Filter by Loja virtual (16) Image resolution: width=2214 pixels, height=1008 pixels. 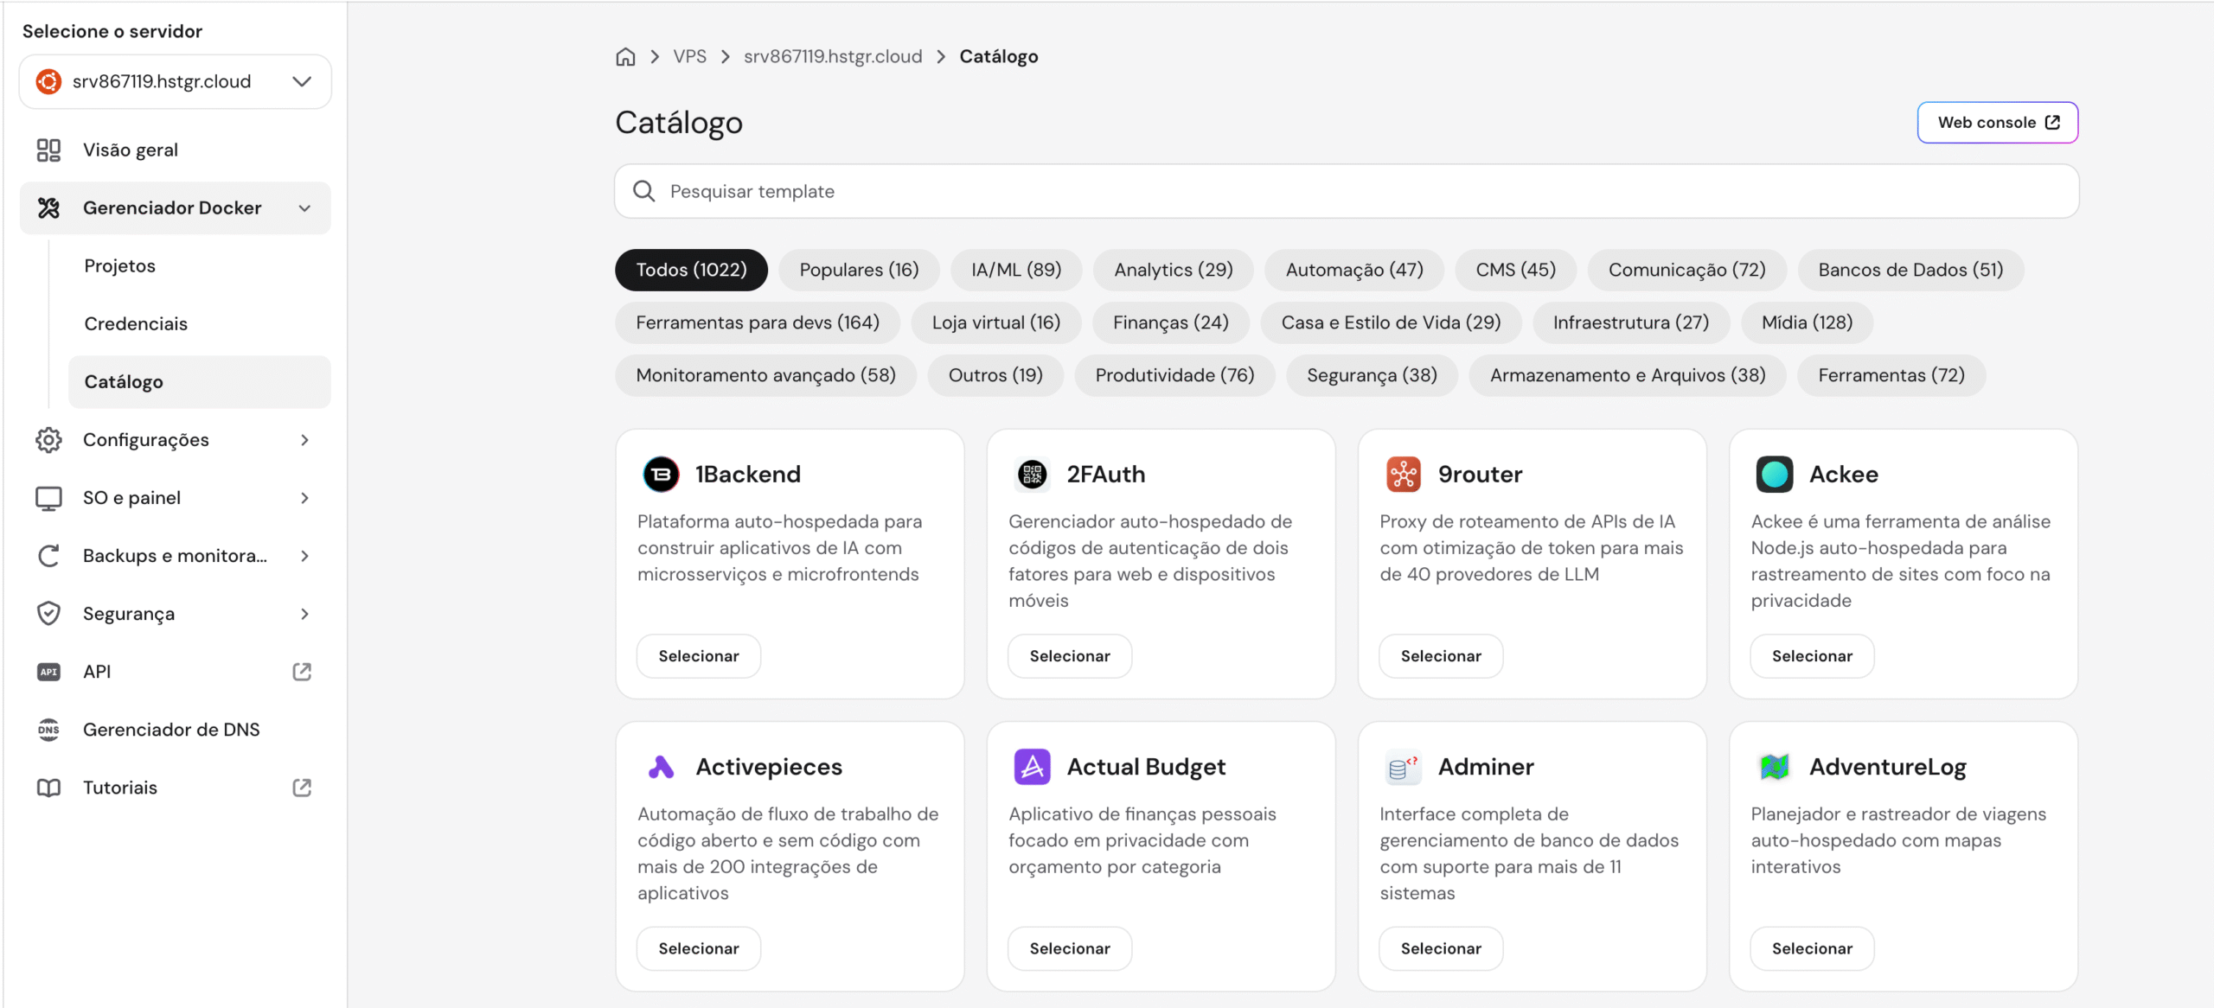tap(995, 322)
